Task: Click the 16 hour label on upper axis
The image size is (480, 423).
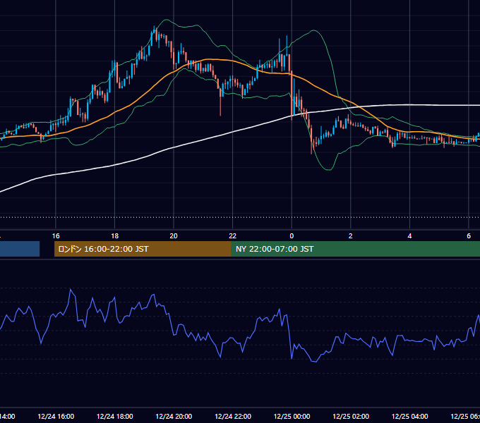Action: click(56, 236)
